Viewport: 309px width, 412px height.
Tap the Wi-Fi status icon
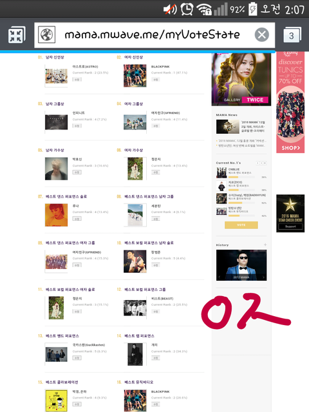pos(204,10)
